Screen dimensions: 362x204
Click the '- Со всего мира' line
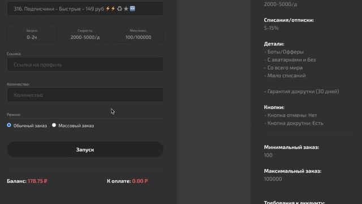click(283, 67)
